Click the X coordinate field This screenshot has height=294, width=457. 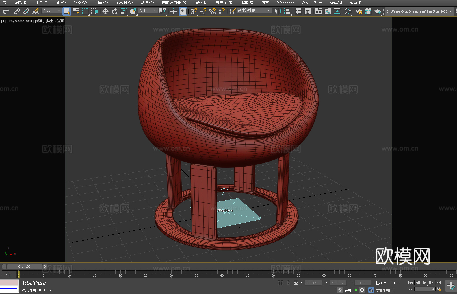point(313,283)
